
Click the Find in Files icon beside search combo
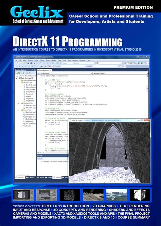point(97,63)
